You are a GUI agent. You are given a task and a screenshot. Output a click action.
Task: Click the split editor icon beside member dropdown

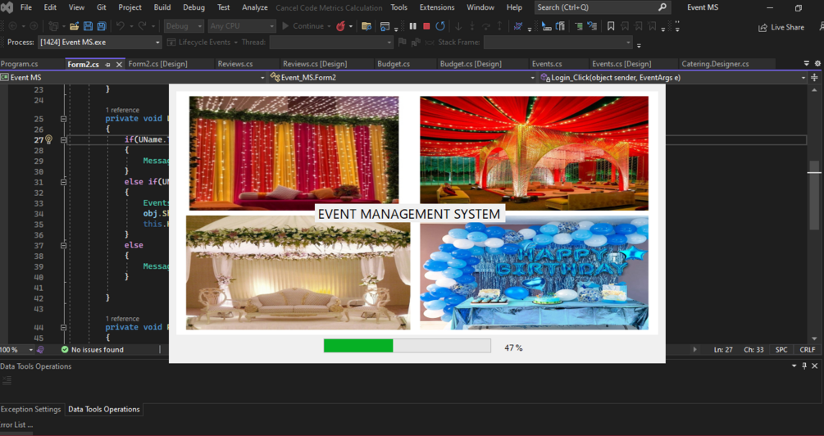click(814, 77)
